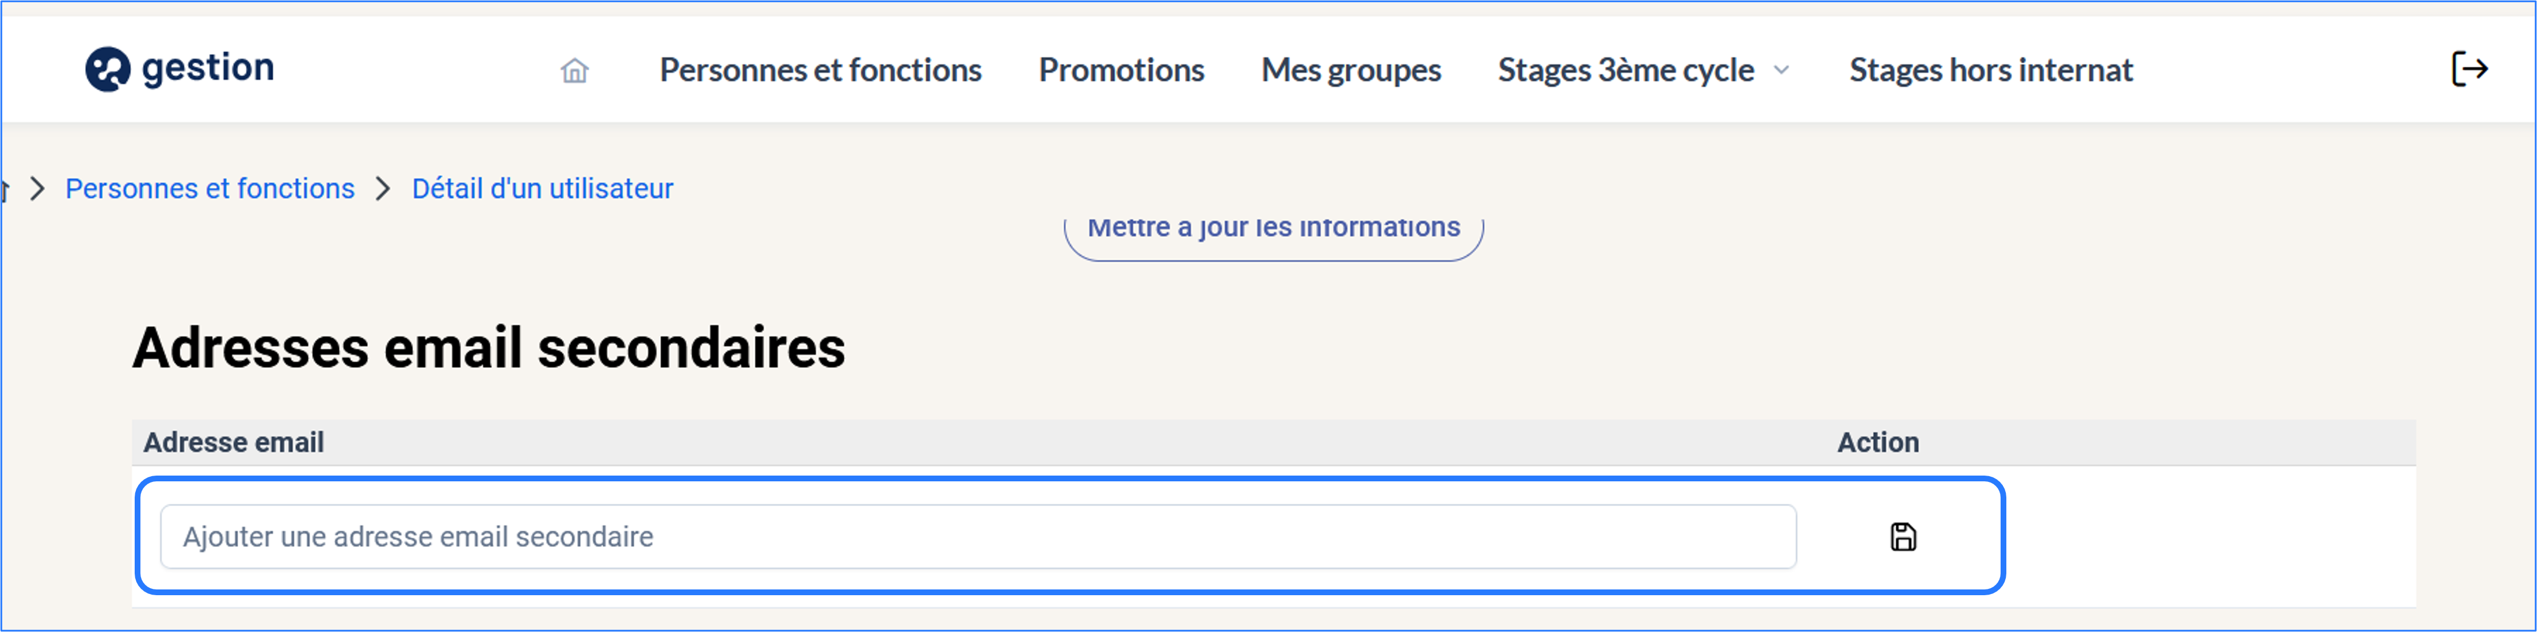Image resolution: width=2537 pixels, height=632 pixels.
Task: Click the save icon in Action column
Action: coord(1903,537)
